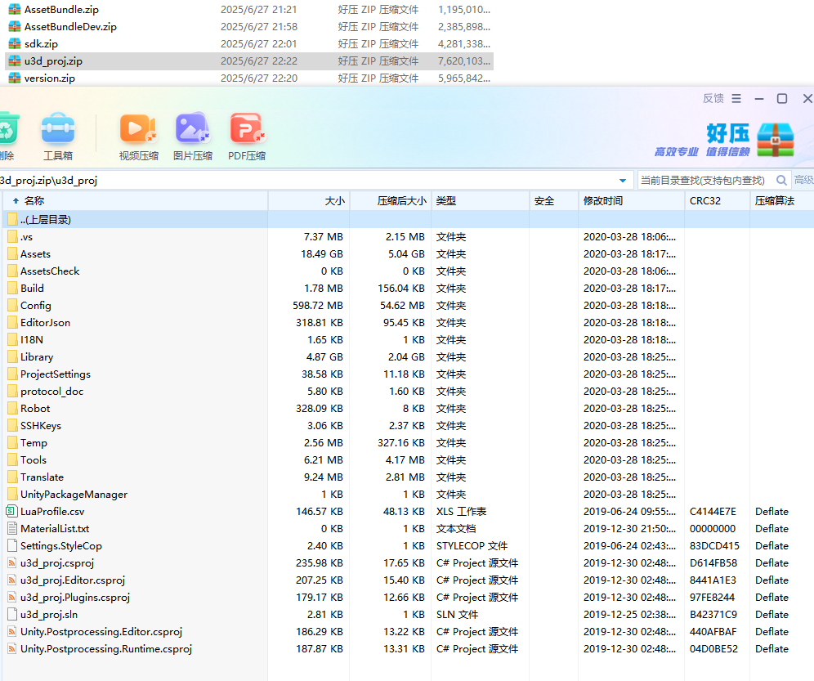
Task: Click the search magnifier icon
Action: (x=781, y=181)
